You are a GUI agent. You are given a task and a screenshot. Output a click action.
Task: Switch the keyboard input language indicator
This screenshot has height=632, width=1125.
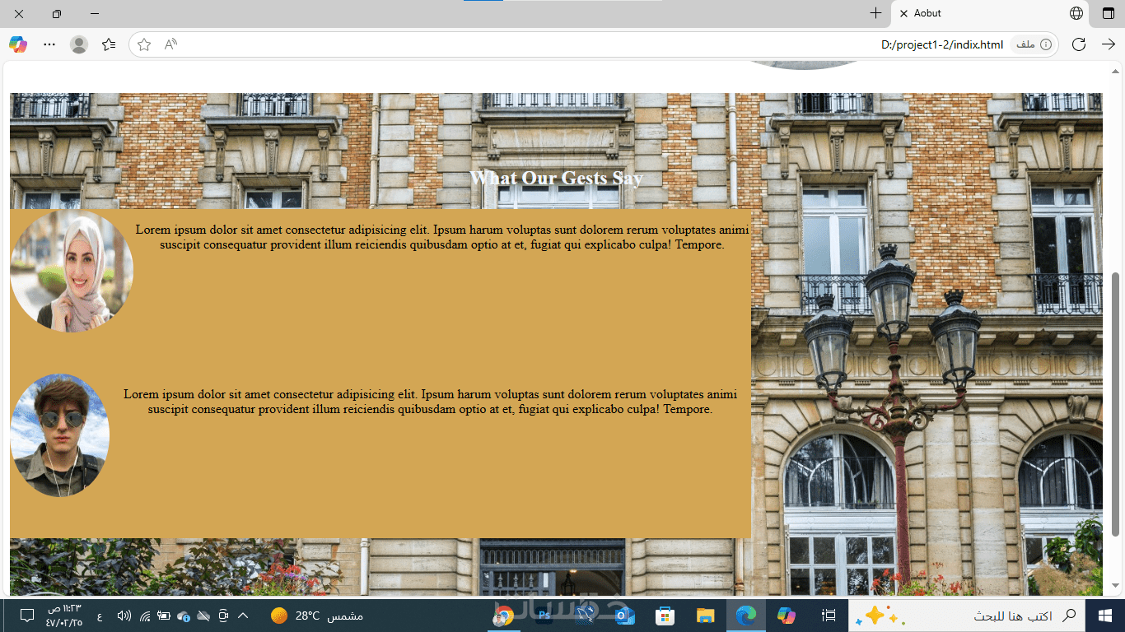[x=100, y=616]
